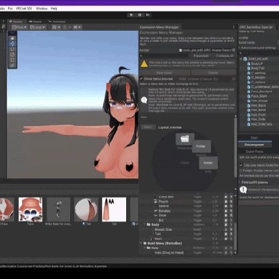Open the Window menu

(42, 9)
